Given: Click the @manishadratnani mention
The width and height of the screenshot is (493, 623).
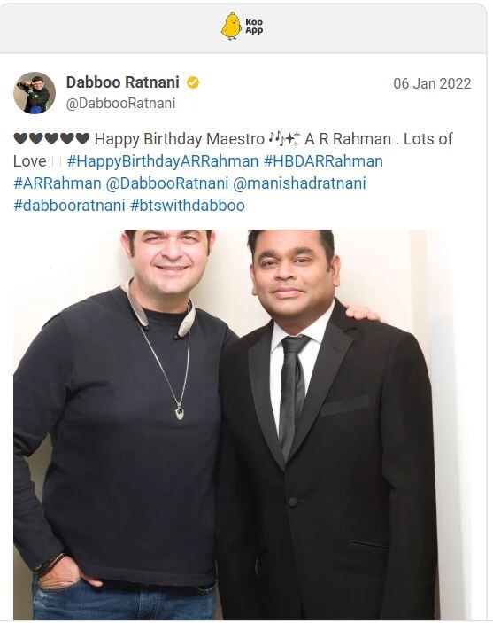Looking at the screenshot, I should [x=299, y=183].
